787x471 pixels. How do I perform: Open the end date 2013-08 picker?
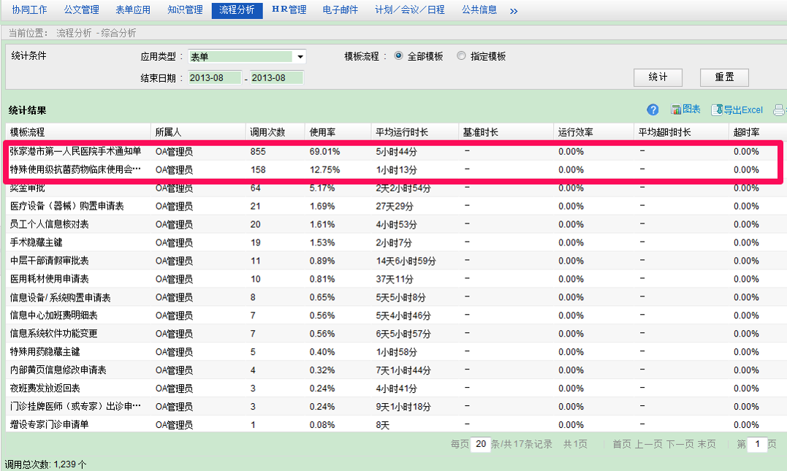pos(276,78)
